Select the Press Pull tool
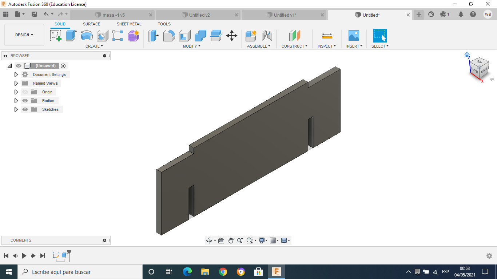Screen dimensions: 497x279 (153, 36)
